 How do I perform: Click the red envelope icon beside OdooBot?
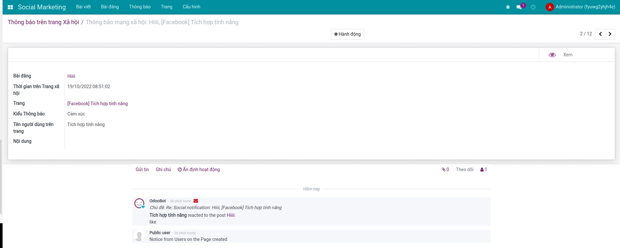pos(196,201)
